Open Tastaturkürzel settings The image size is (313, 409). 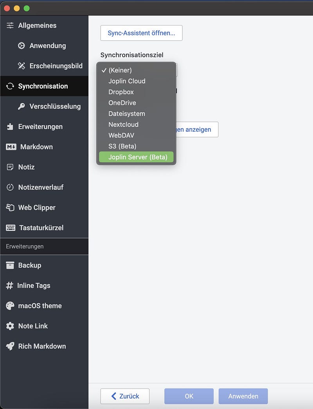pos(44,228)
